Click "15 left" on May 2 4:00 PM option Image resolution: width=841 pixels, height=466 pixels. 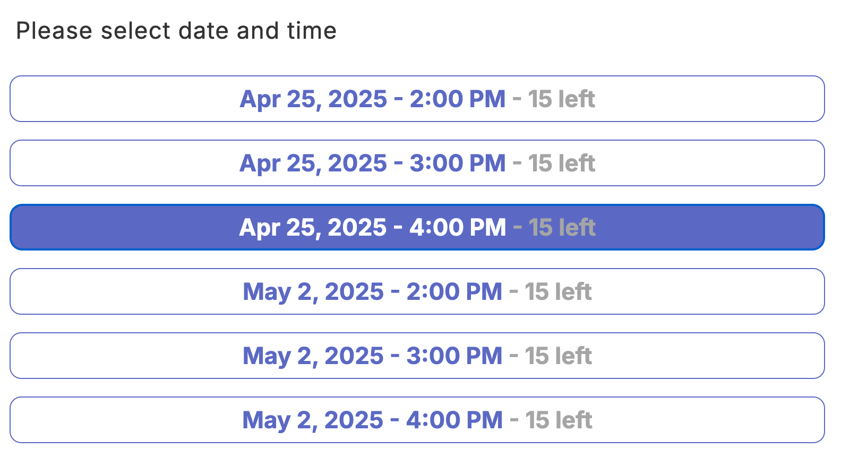[559, 420]
